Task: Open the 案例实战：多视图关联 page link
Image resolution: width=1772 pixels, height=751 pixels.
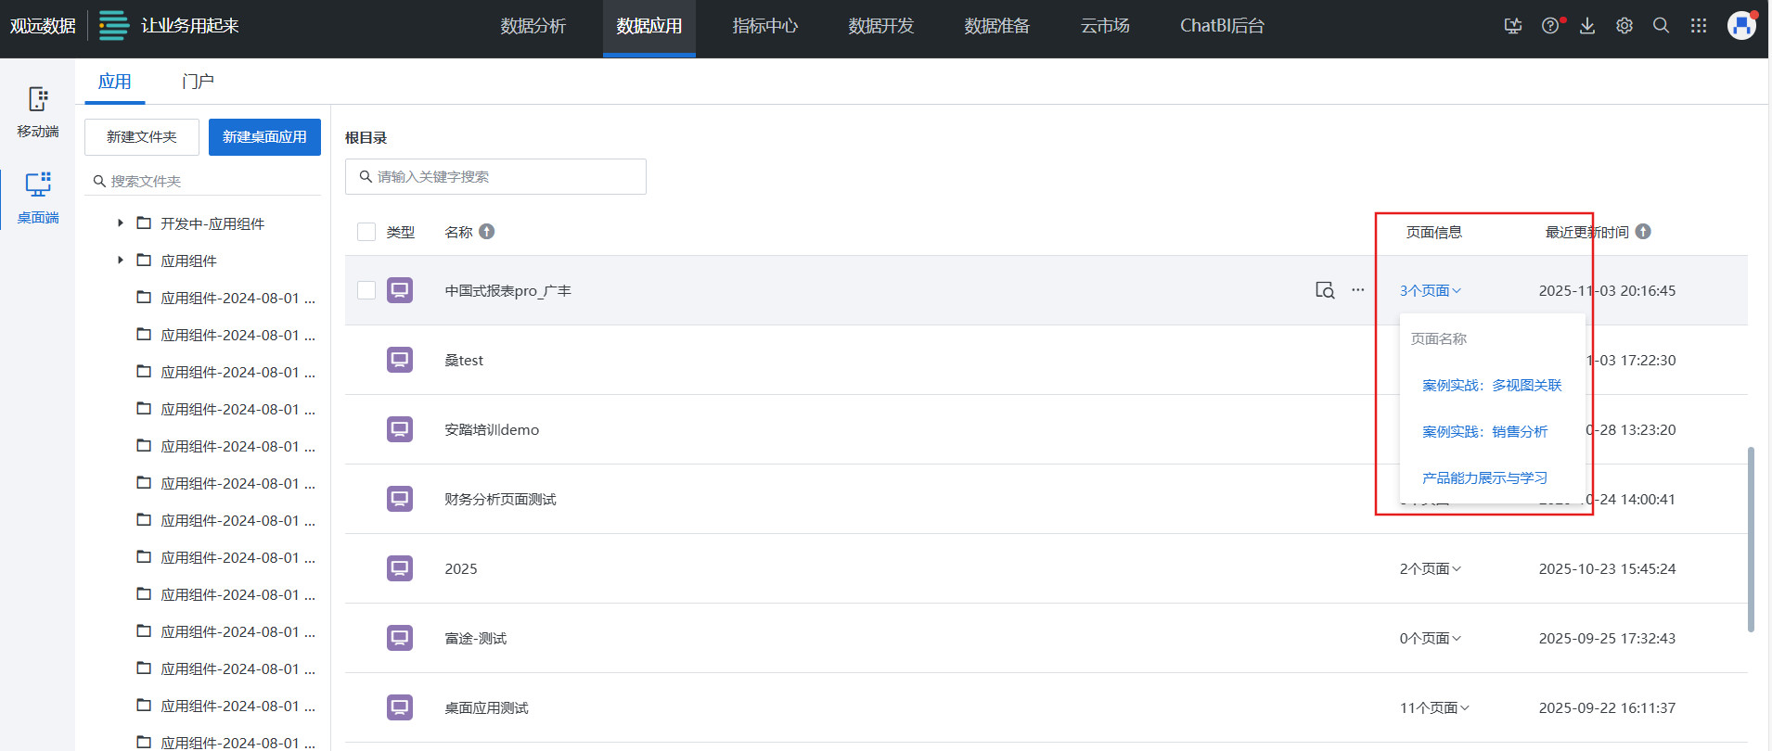Action: pyautogui.click(x=1492, y=385)
